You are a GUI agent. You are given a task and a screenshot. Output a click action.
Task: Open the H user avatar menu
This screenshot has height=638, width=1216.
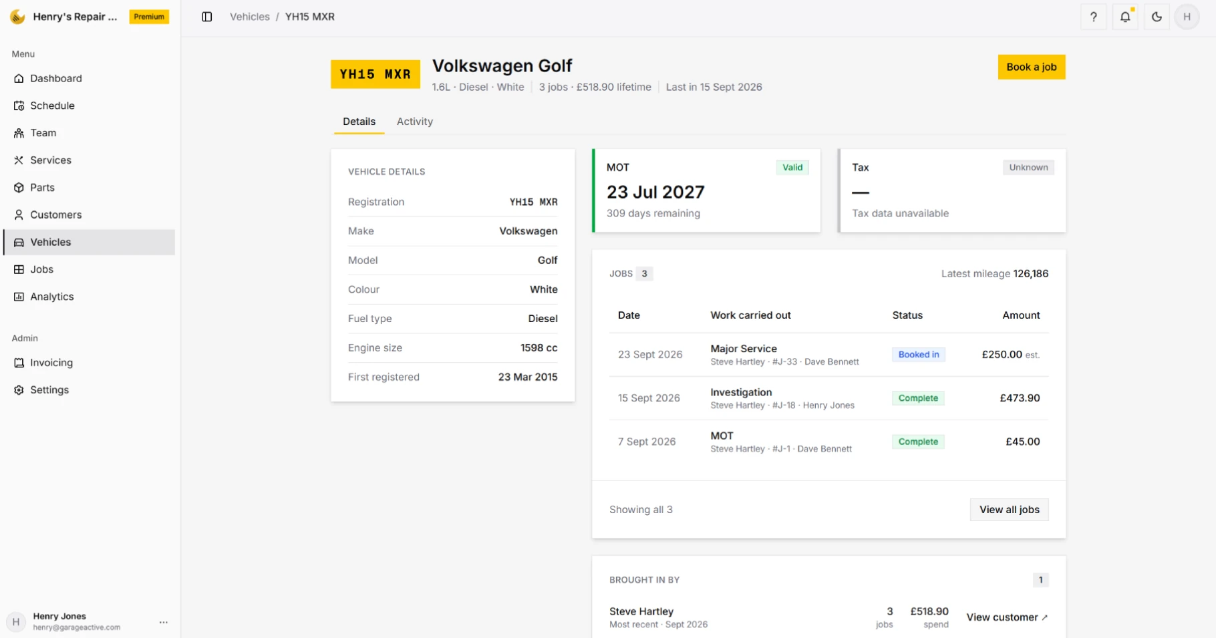click(x=1187, y=17)
